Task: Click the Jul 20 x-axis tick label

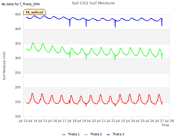Action: (x=91, y=121)
